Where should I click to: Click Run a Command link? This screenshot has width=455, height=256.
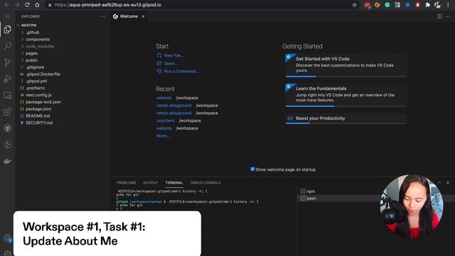[181, 71]
